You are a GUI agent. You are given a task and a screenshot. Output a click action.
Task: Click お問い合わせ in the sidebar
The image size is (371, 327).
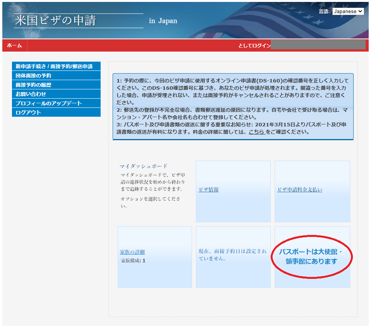point(56,94)
